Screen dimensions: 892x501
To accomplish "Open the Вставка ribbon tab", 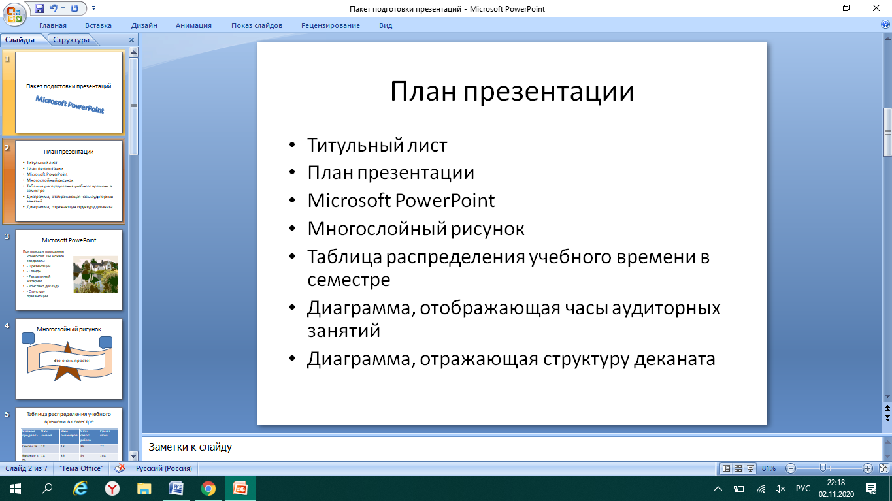I will tap(98, 25).
